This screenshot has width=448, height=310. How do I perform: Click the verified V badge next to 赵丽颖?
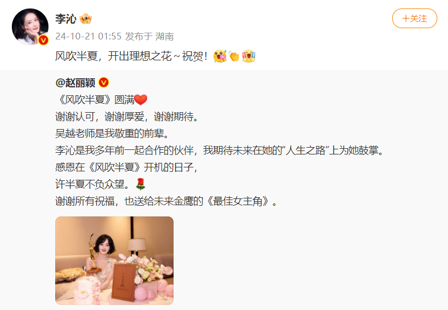point(104,82)
